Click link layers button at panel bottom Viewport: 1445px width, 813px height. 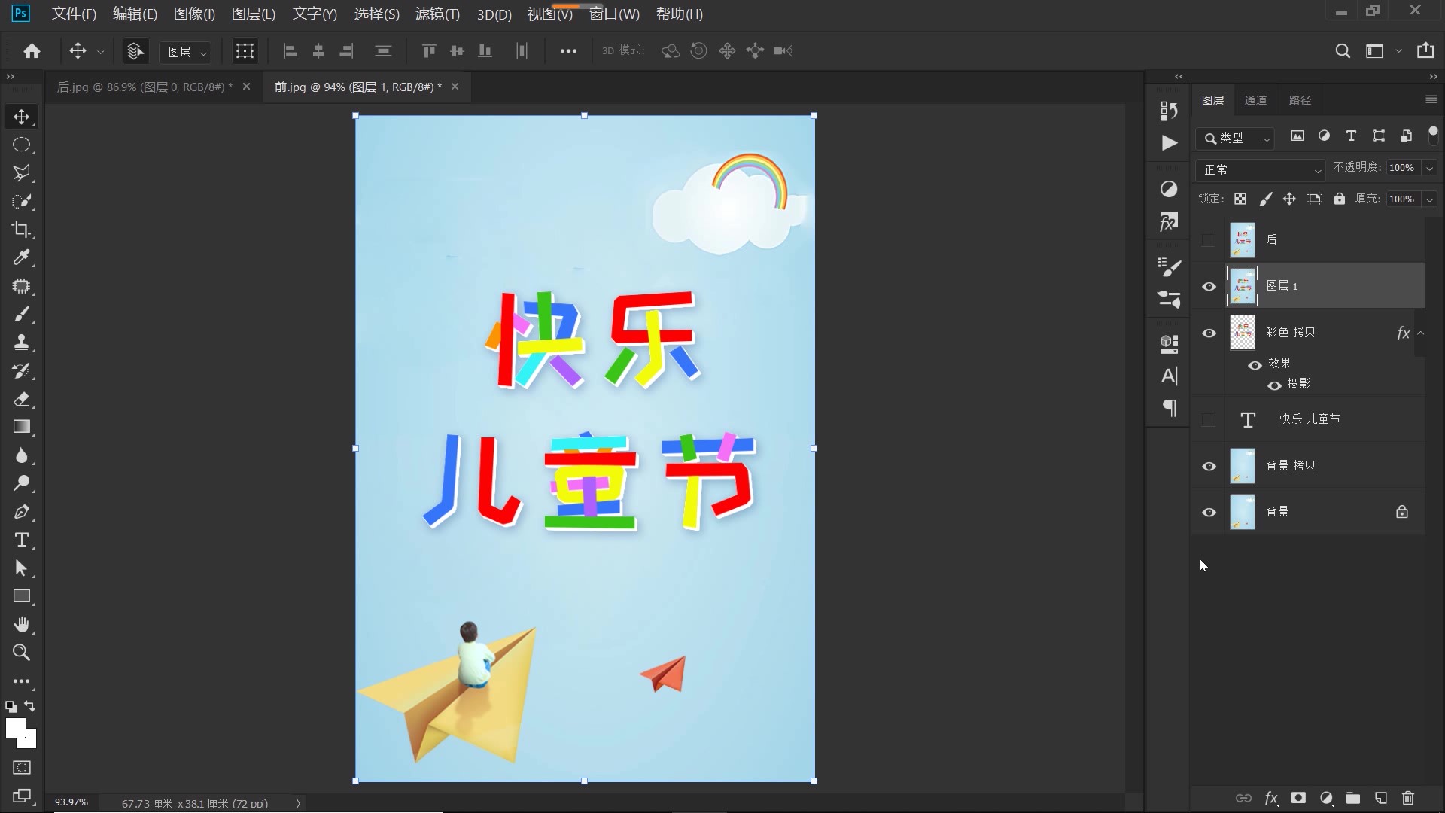coord(1243,798)
